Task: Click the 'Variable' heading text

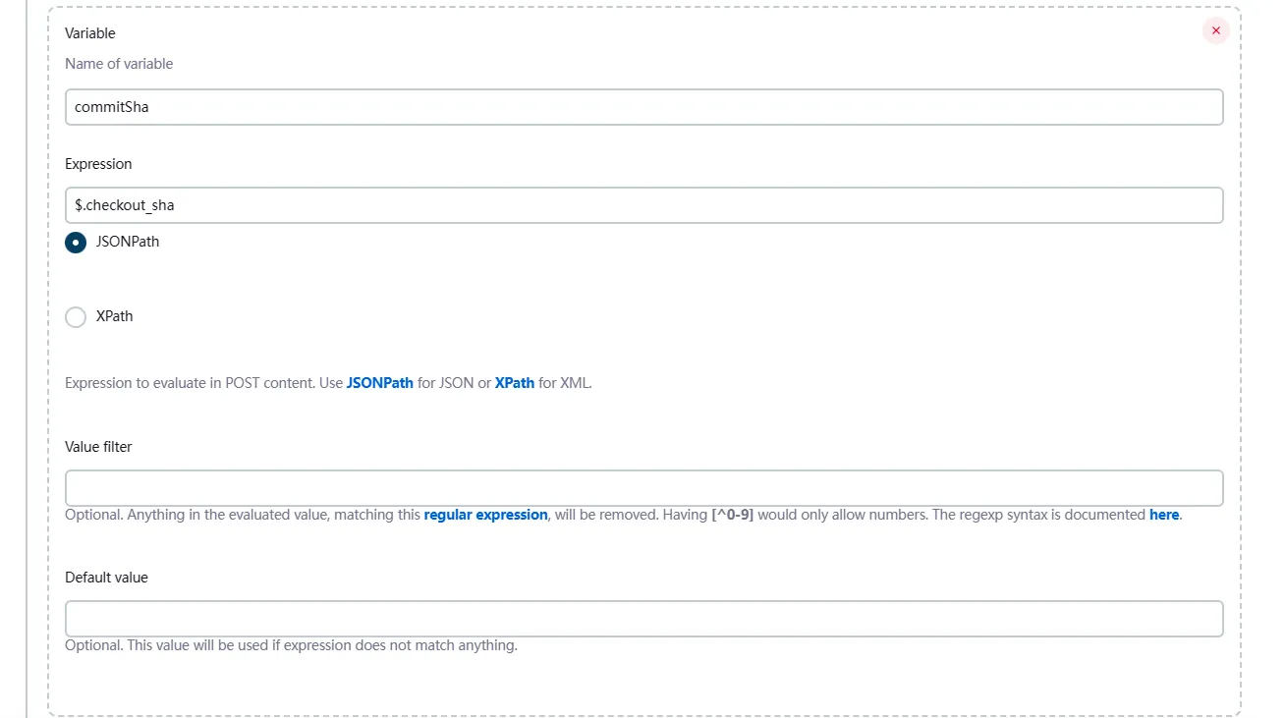Action: click(x=90, y=33)
